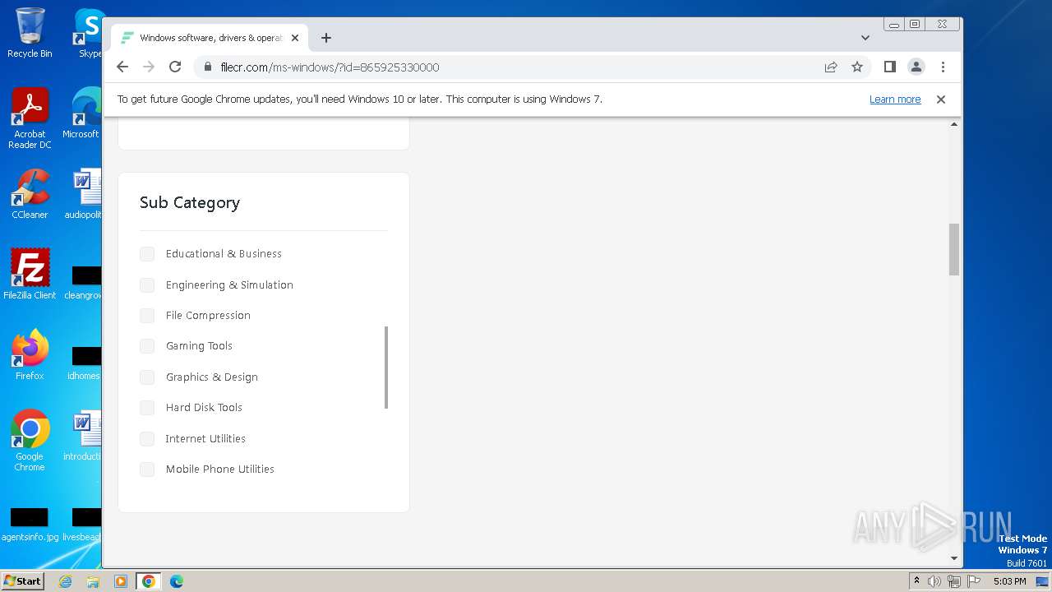Go back to the previous page
The height and width of the screenshot is (592, 1052).
122,67
